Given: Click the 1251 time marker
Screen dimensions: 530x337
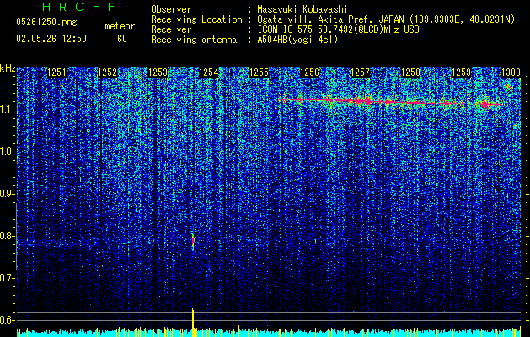Looking at the screenshot, I should pyautogui.click(x=57, y=72).
